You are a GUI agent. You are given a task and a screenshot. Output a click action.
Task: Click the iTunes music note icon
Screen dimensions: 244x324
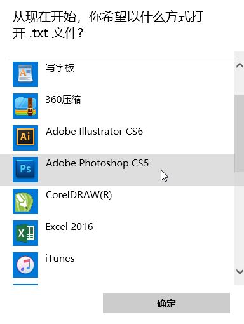25,265
